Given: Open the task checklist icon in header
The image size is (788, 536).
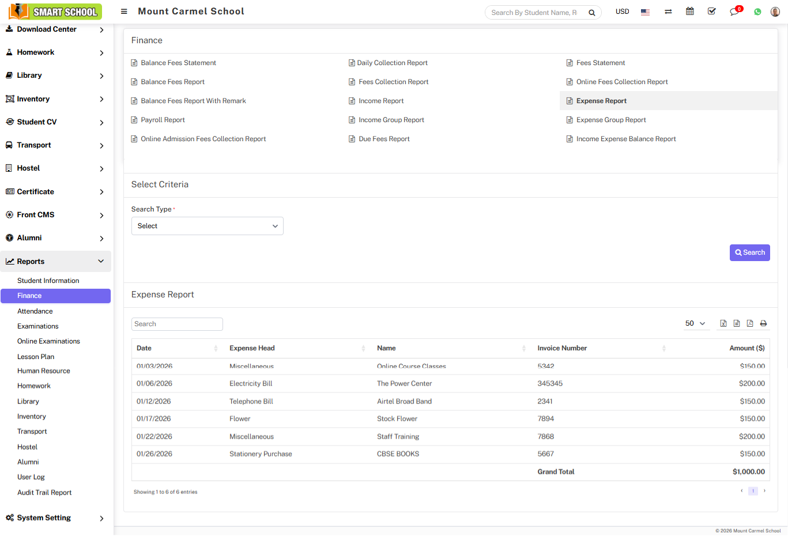Looking at the screenshot, I should [x=712, y=12].
